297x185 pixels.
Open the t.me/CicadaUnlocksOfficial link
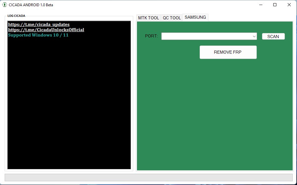pyautogui.click(x=46, y=30)
